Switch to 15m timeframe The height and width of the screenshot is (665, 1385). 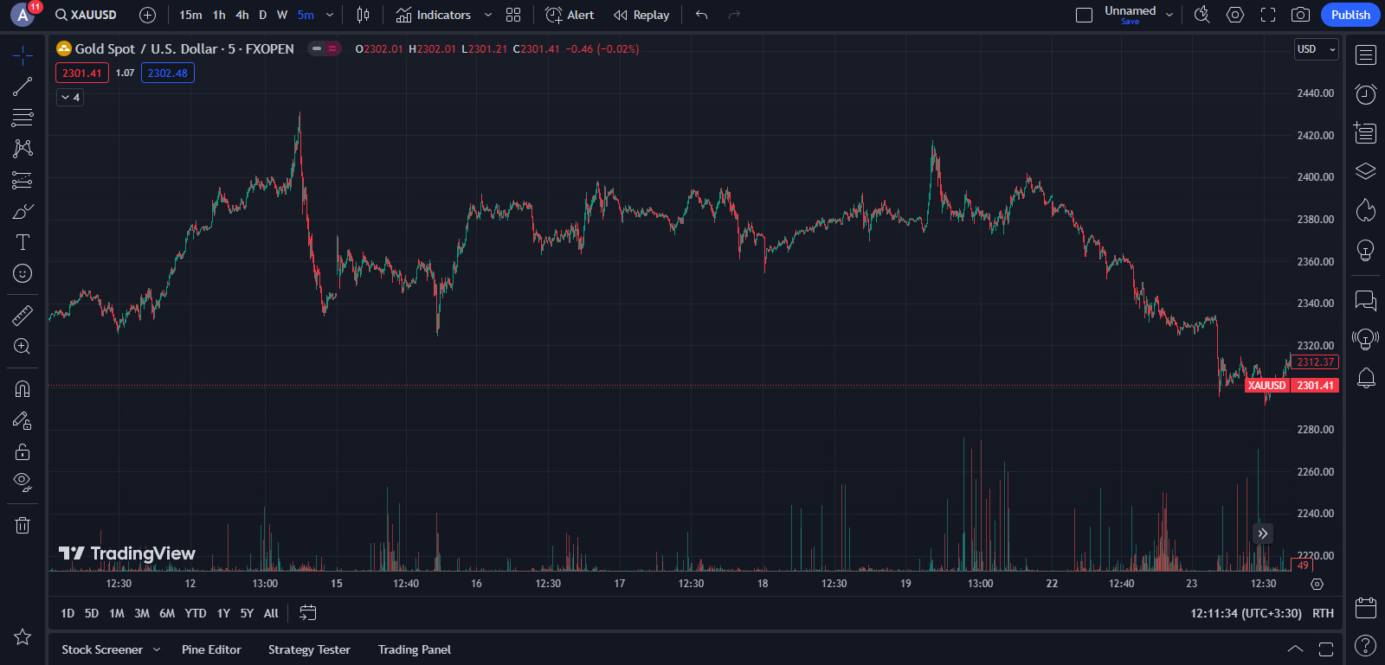(190, 15)
